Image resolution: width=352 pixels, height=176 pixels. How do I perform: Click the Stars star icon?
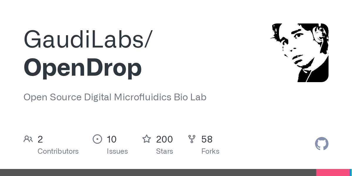(x=147, y=139)
